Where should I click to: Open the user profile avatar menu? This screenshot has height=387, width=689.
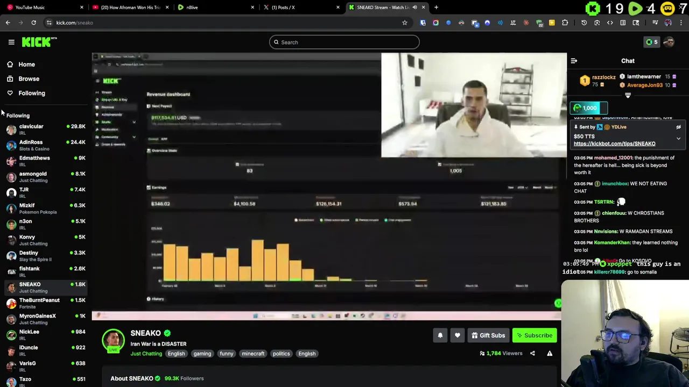[669, 42]
